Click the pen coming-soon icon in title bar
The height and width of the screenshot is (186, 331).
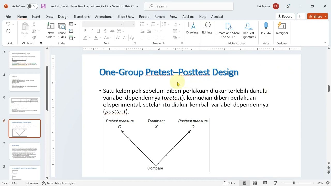288,6
